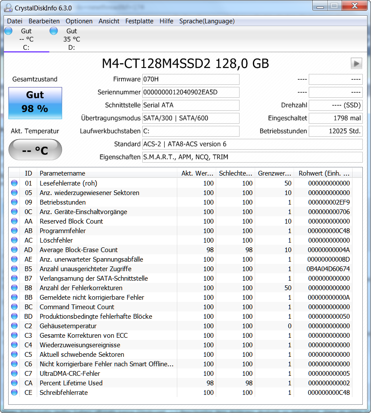Image resolution: width=371 pixels, height=413 pixels.
Task: Click status dot for BB nicht korrigierbare Fehler
Action: click(14, 297)
